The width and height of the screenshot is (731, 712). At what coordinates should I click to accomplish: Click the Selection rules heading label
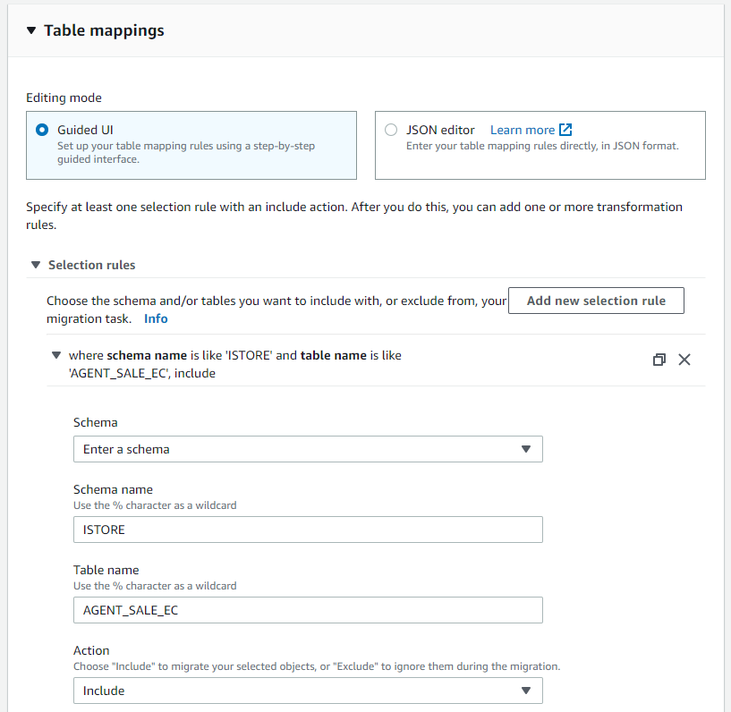(x=92, y=265)
